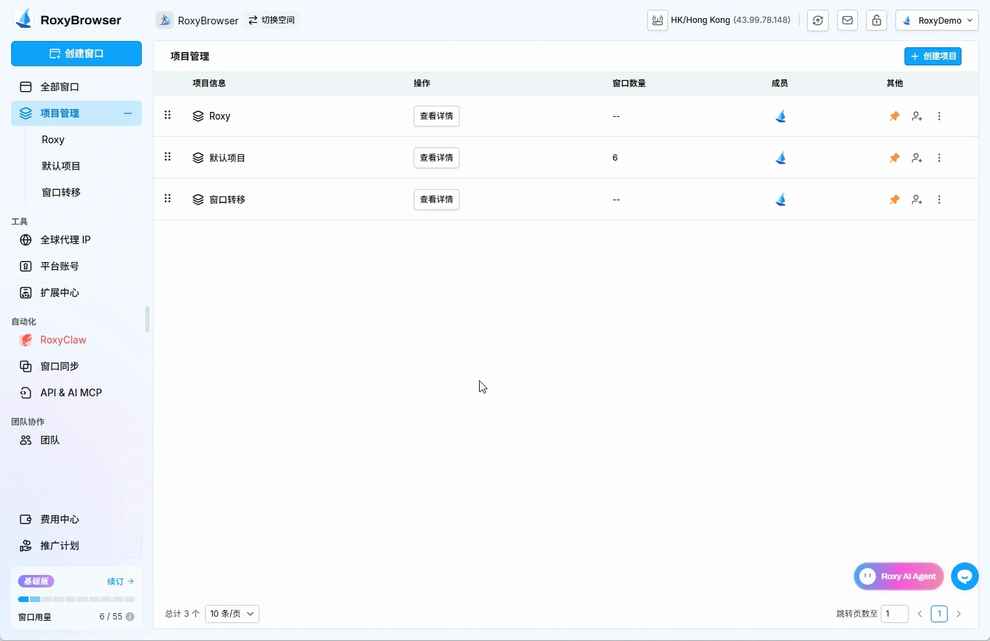This screenshot has height=641, width=990.
Task: Open 费用中心 page
Action: click(x=76, y=519)
